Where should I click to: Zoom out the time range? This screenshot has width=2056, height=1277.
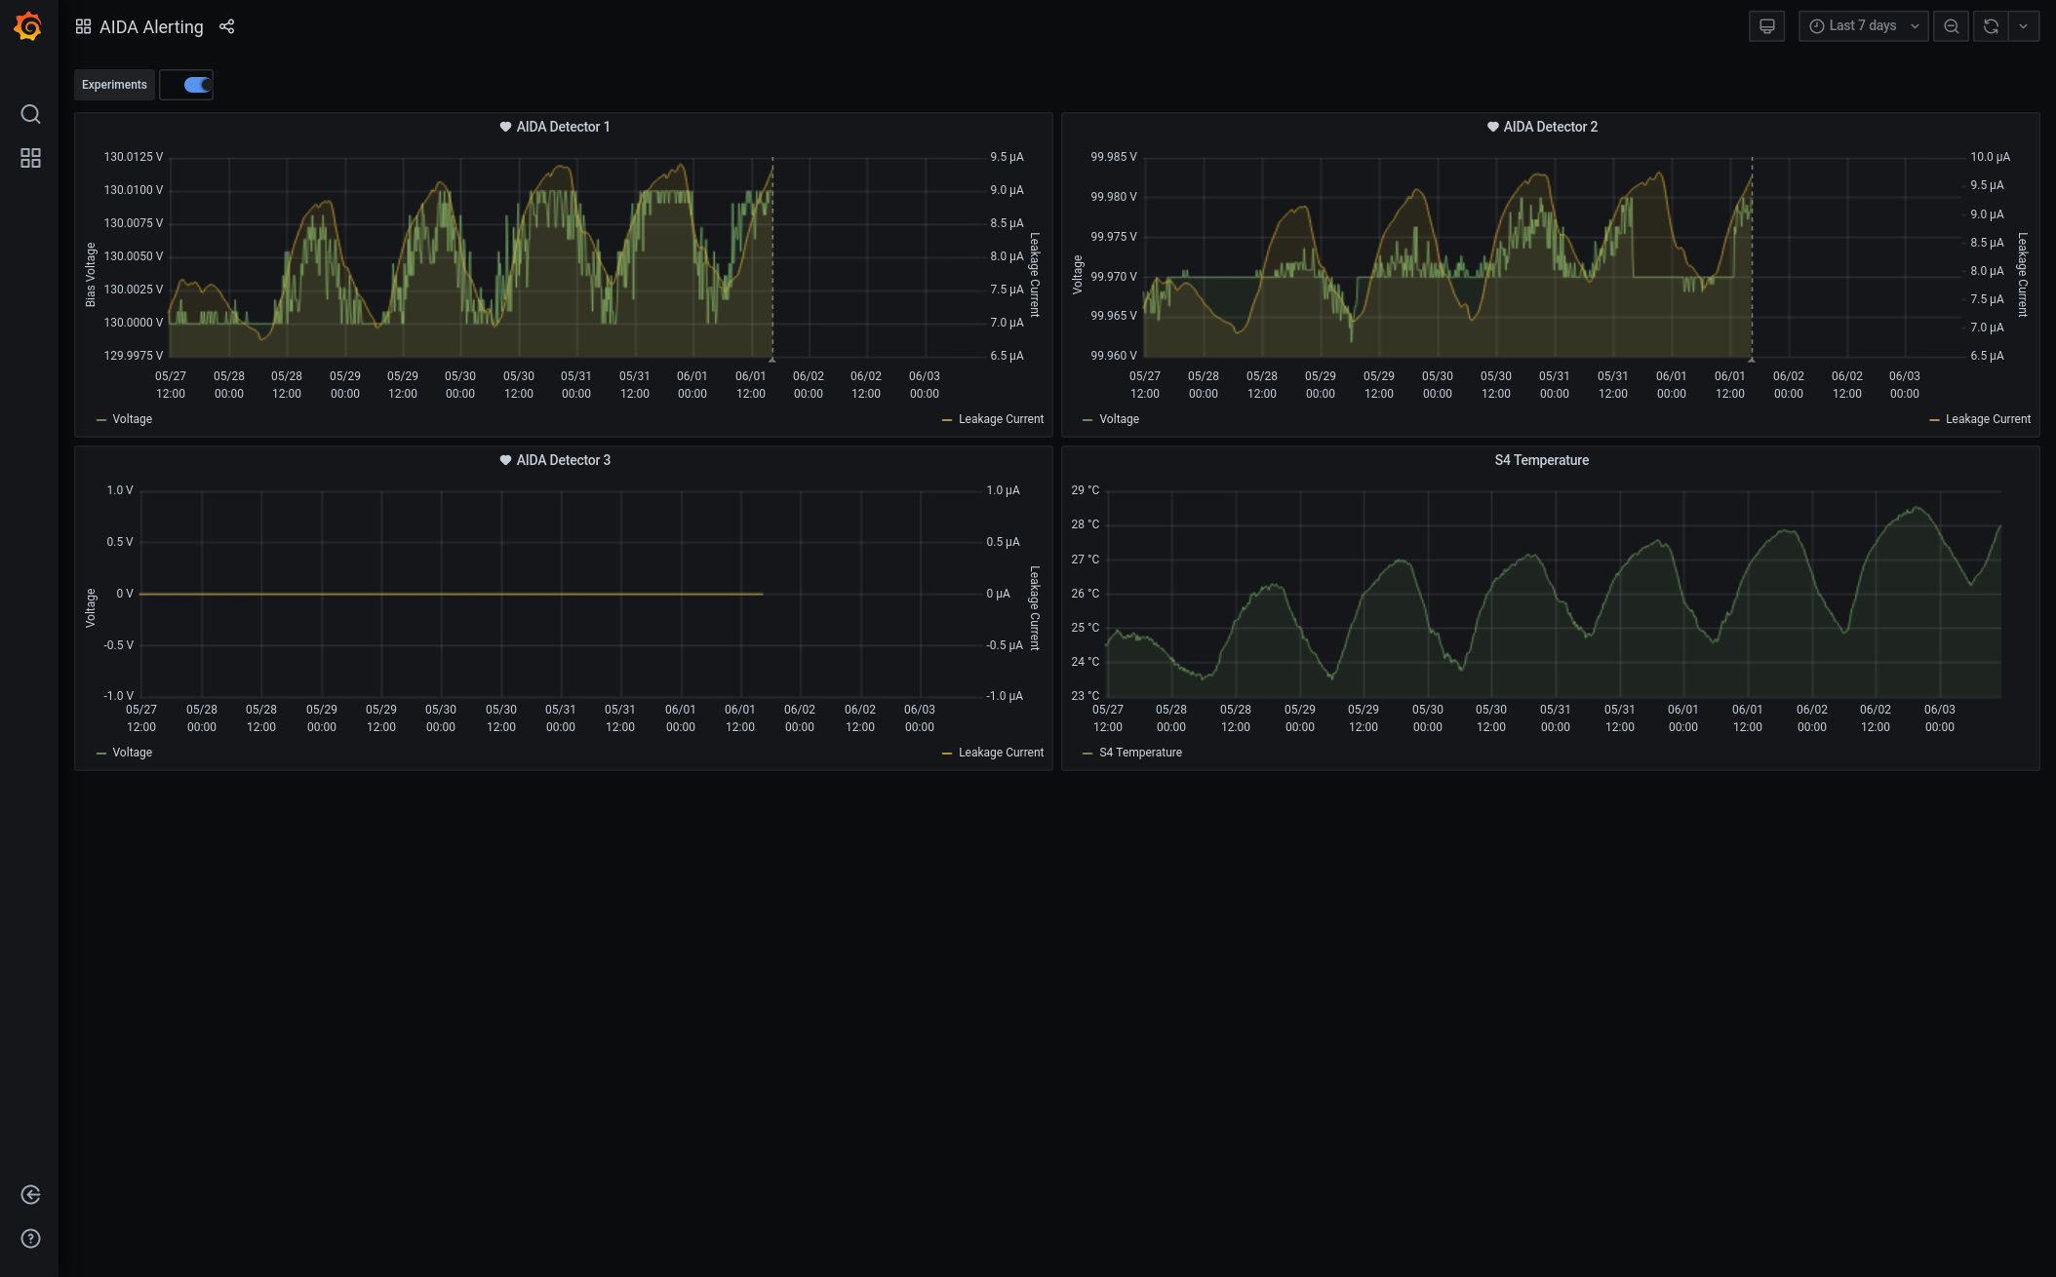(x=1951, y=26)
